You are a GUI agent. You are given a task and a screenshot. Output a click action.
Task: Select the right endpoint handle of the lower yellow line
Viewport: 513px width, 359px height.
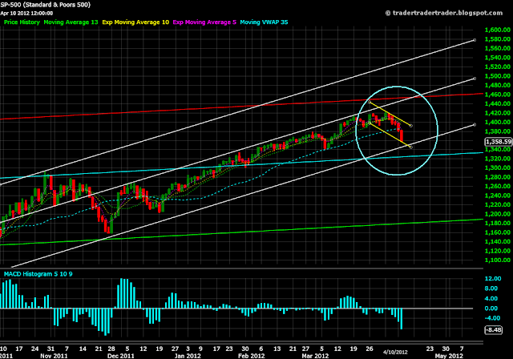click(411, 147)
